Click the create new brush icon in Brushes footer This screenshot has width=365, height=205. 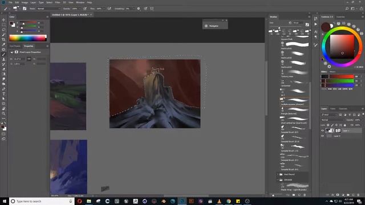(x=299, y=195)
